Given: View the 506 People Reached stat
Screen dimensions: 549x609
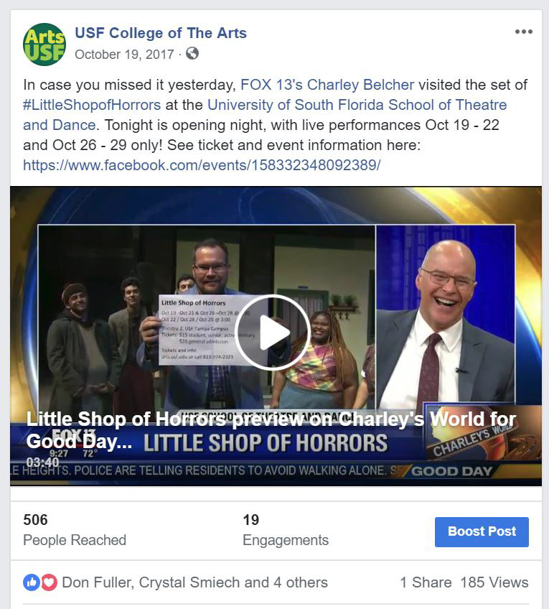Looking at the screenshot, I should tap(75, 530).
